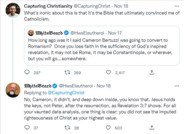Retweet the Capturing Christianity tweet
The width and height of the screenshot is (184, 134).
pos(67,72)
